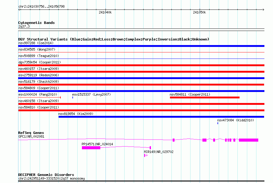Click the nsv584811 (Cooper2011) short red bar
273x183 pixels.
[x=205, y=97]
